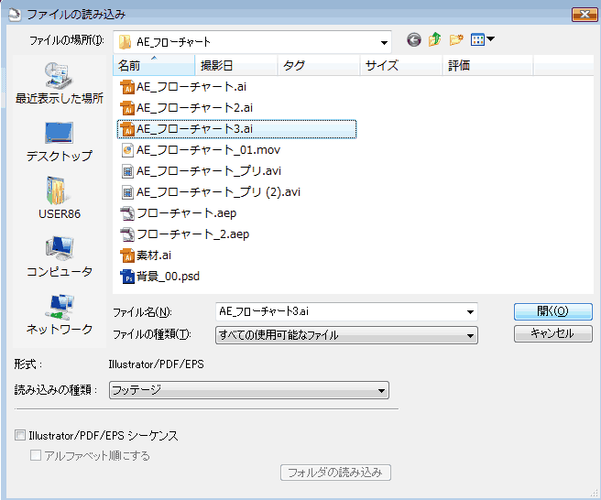Viewport: 601px width, 500px height.
Task: Go back using the round back arrow icon
Action: (413, 40)
